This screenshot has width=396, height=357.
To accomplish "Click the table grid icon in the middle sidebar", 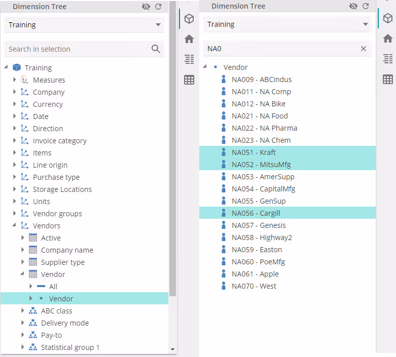I will [x=189, y=80].
